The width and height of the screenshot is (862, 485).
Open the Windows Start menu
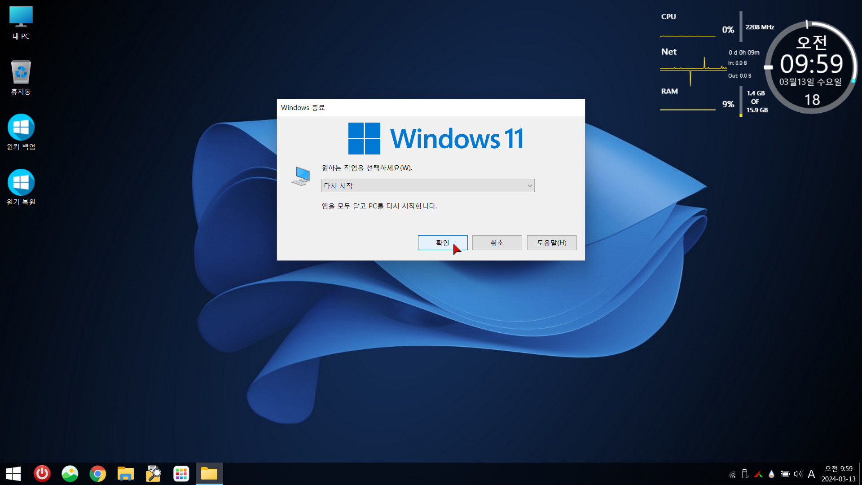click(x=13, y=474)
